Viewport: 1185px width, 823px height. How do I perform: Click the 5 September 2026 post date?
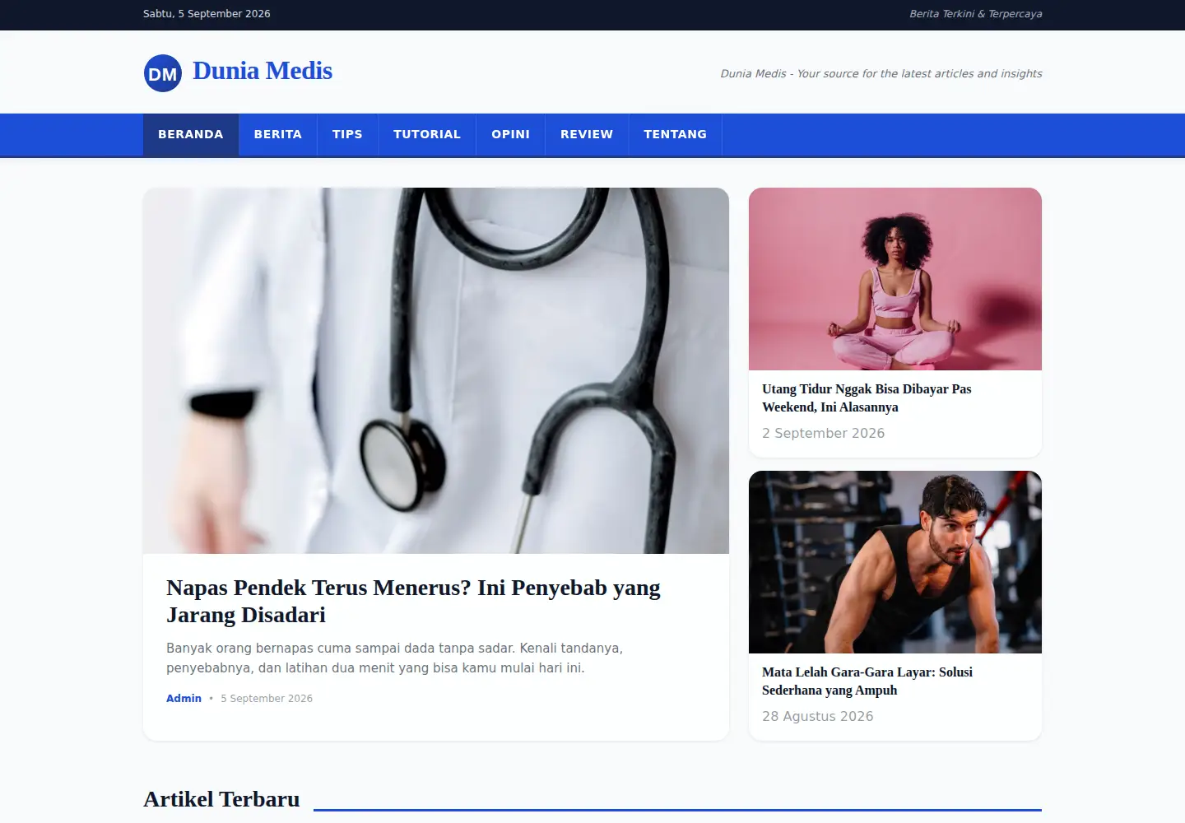[267, 698]
